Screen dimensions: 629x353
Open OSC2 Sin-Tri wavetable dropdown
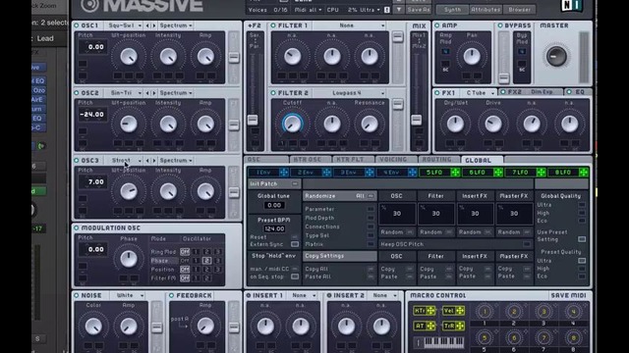pos(125,93)
